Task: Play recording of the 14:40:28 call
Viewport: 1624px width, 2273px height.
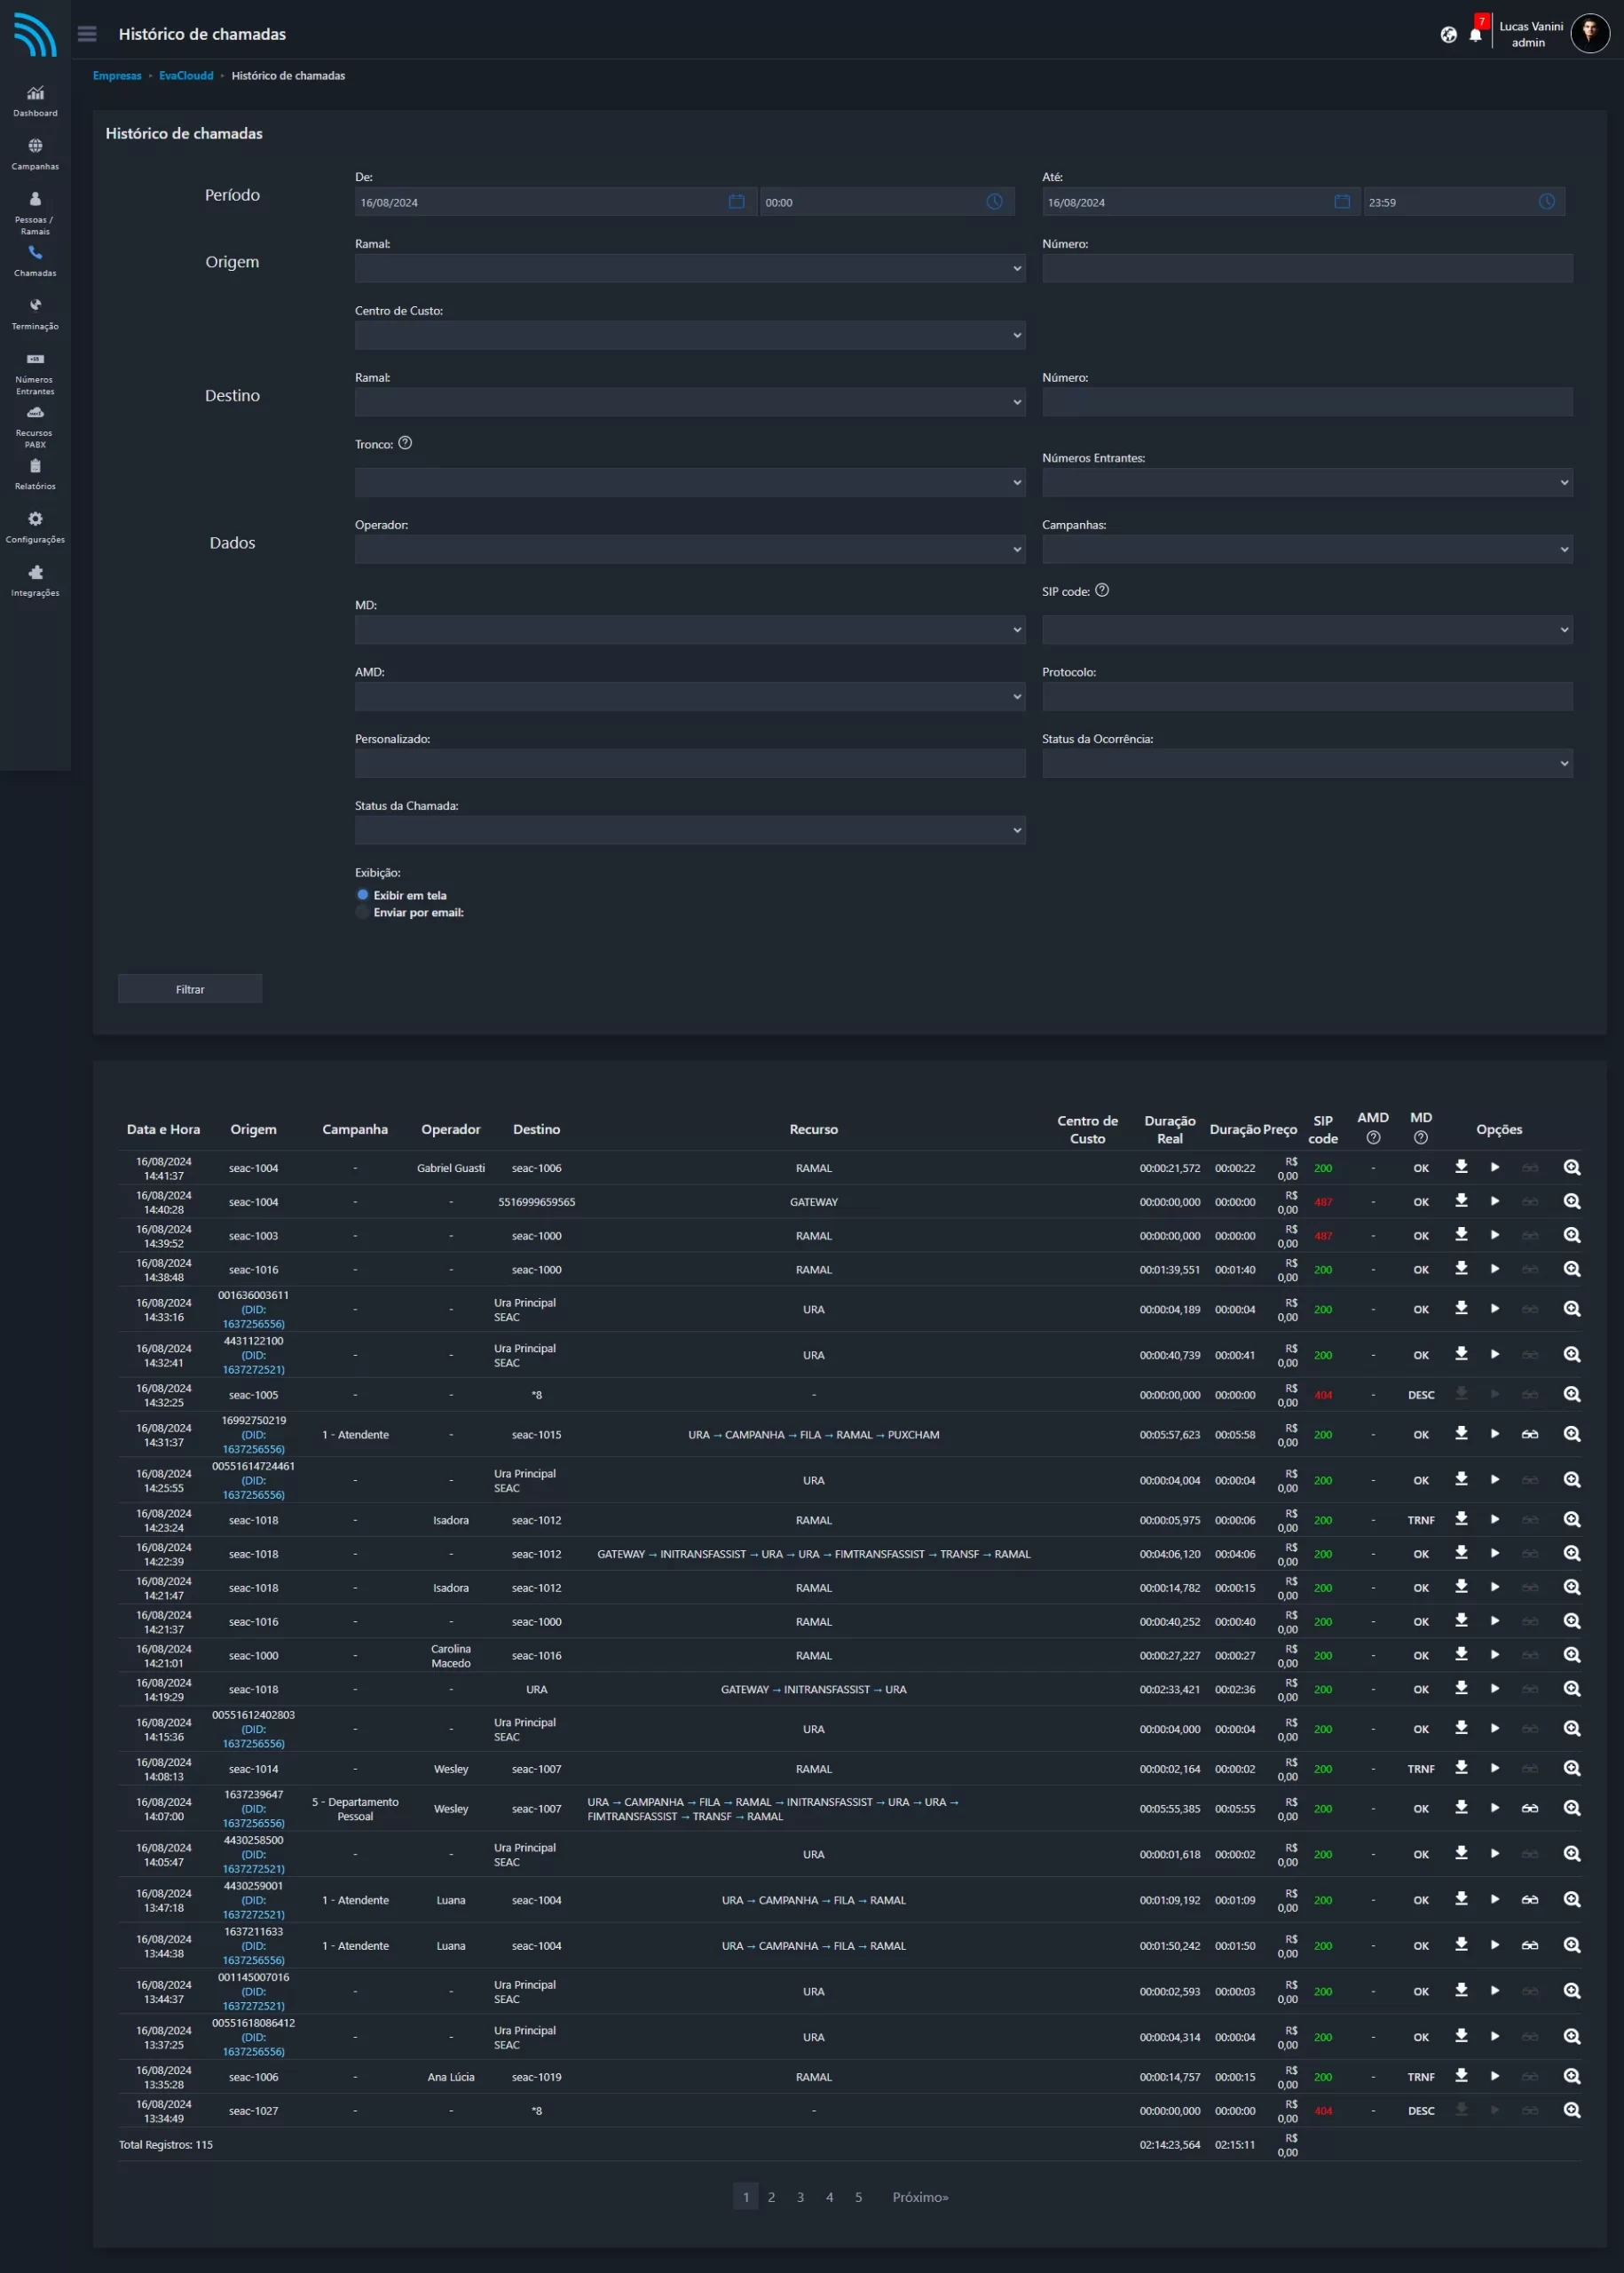Action: 1495,1200
